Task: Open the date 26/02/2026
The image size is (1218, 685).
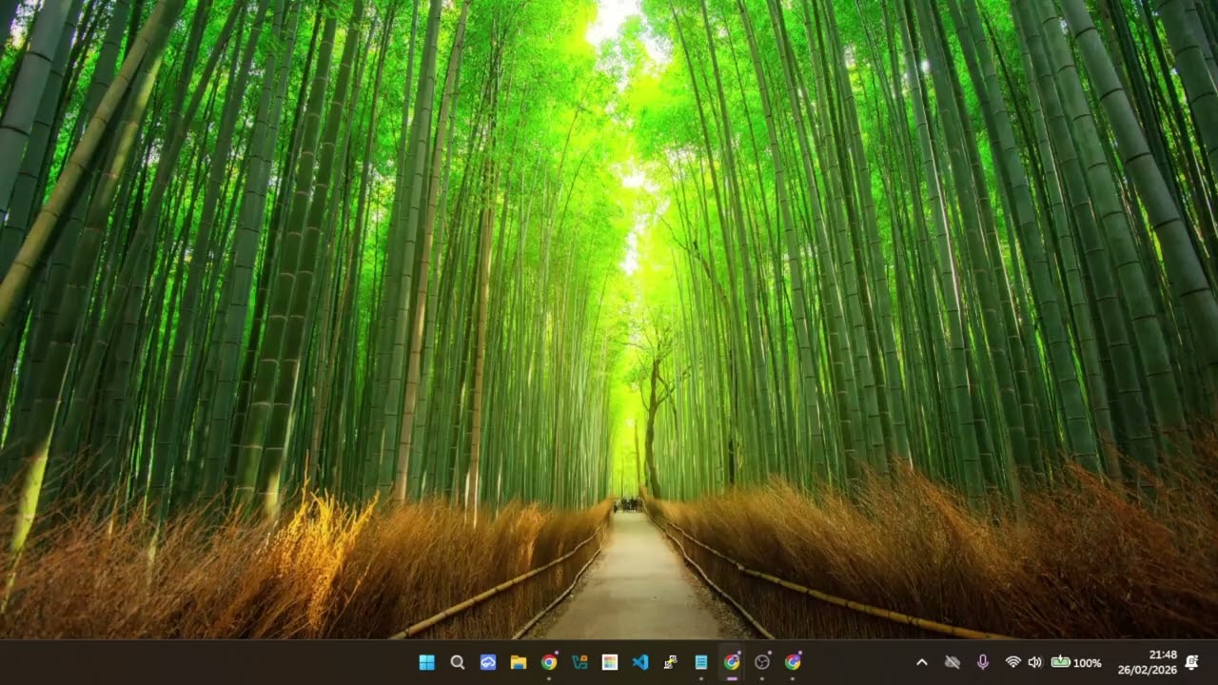Action: [x=1147, y=670]
